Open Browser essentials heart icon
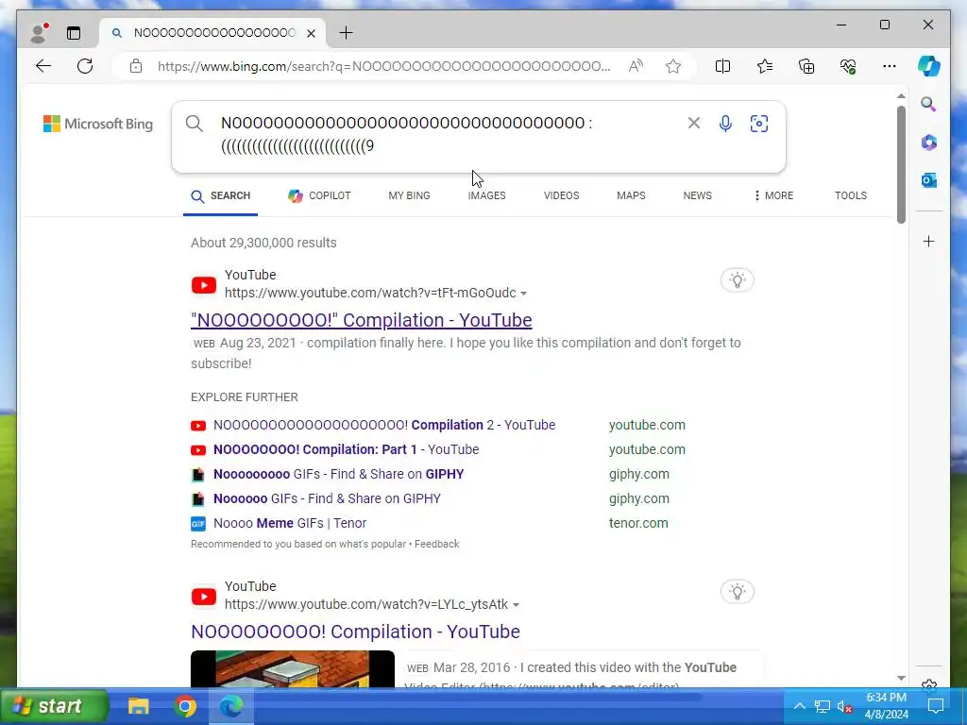The image size is (967, 725). 848,66
